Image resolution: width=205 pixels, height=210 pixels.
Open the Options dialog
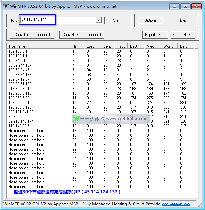click(150, 20)
